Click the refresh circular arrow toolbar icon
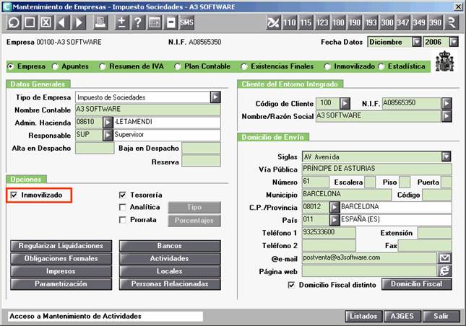 point(14,22)
